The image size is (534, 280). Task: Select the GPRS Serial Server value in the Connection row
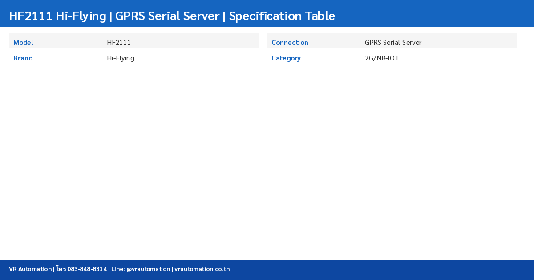[x=393, y=43]
